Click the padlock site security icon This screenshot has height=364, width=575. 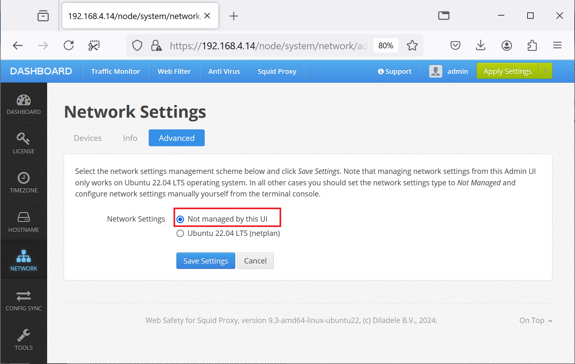pos(156,46)
